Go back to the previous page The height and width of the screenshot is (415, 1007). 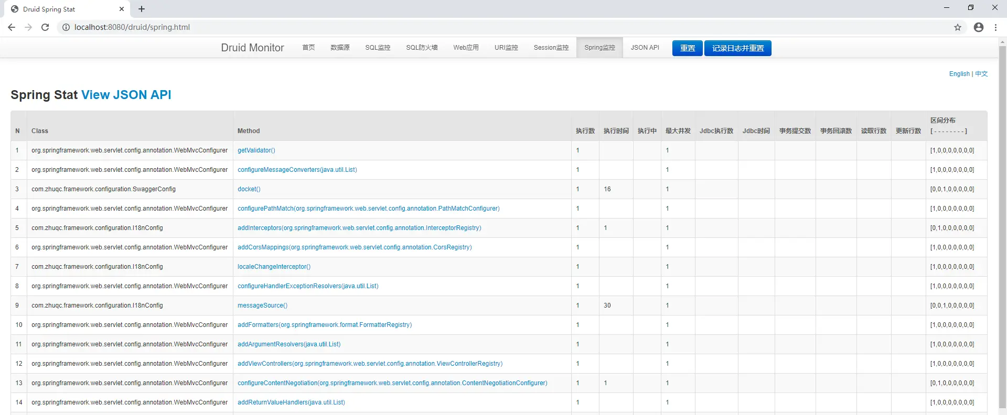[x=12, y=27]
